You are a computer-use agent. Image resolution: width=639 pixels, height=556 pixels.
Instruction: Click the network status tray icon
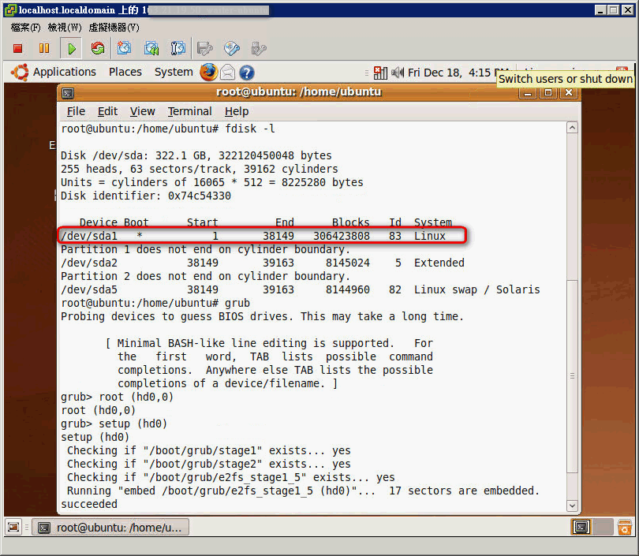(x=380, y=73)
